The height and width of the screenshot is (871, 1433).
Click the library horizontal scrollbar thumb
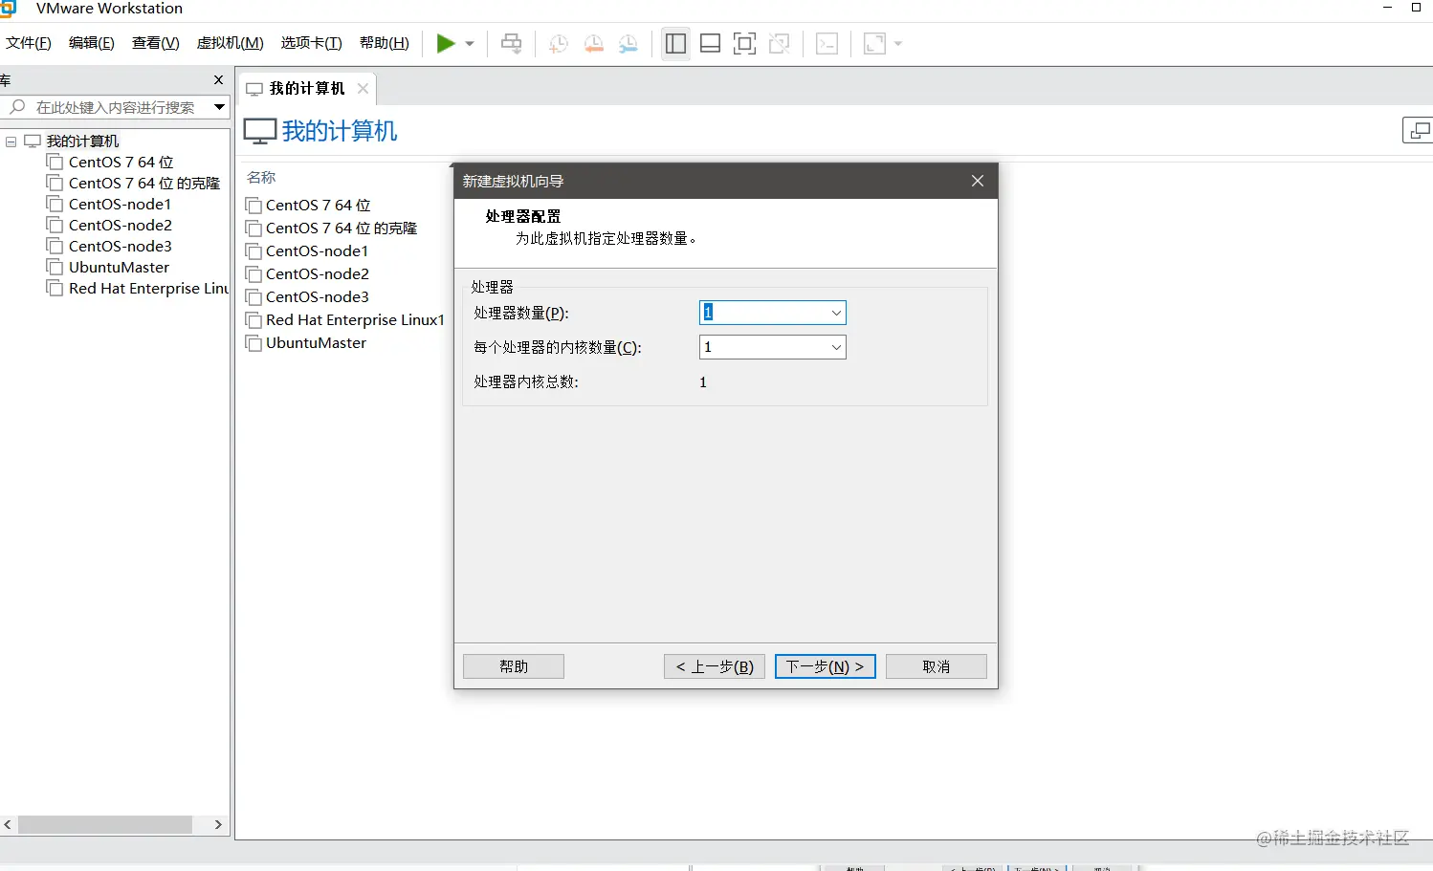click(x=105, y=824)
